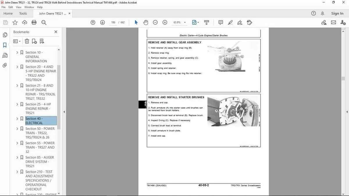Open the View menu
This screenshot has width=349, height=196.
click(19, 7)
